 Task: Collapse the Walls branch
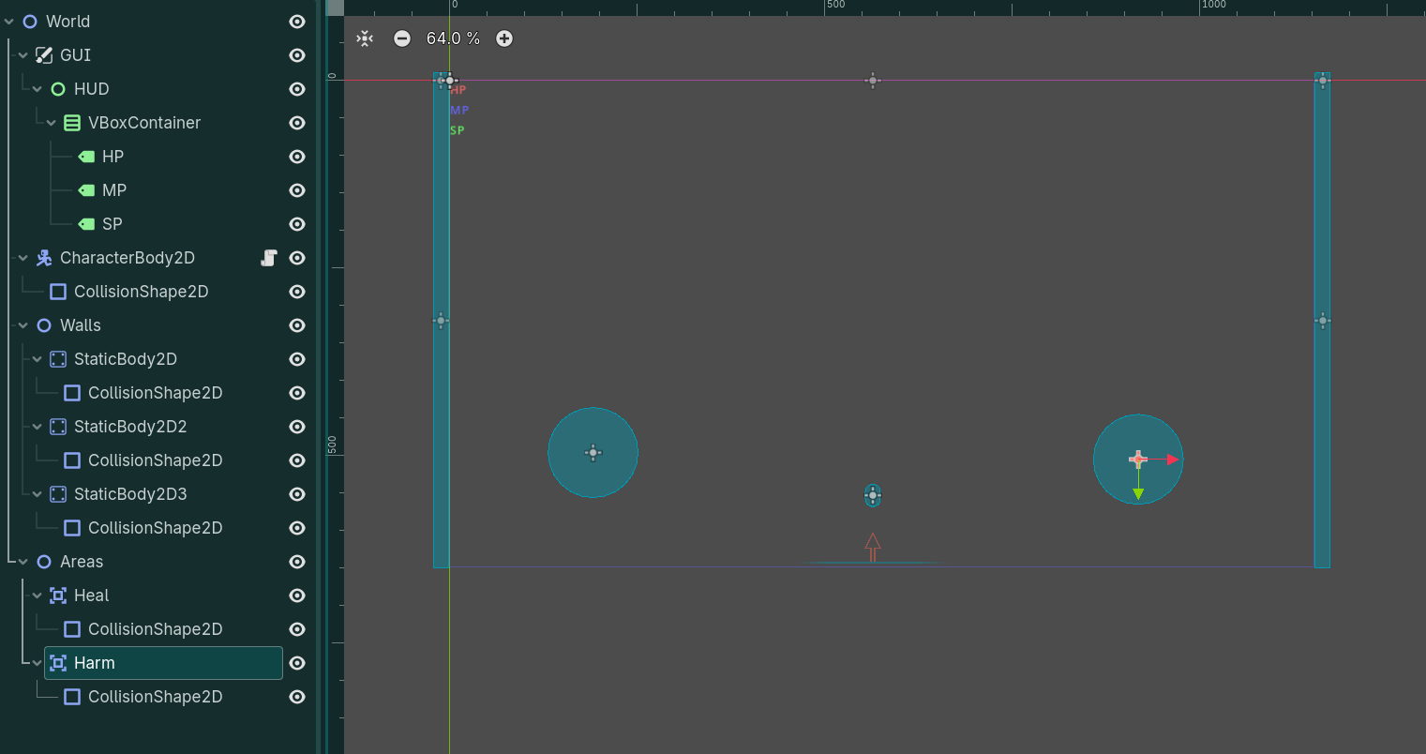[23, 325]
